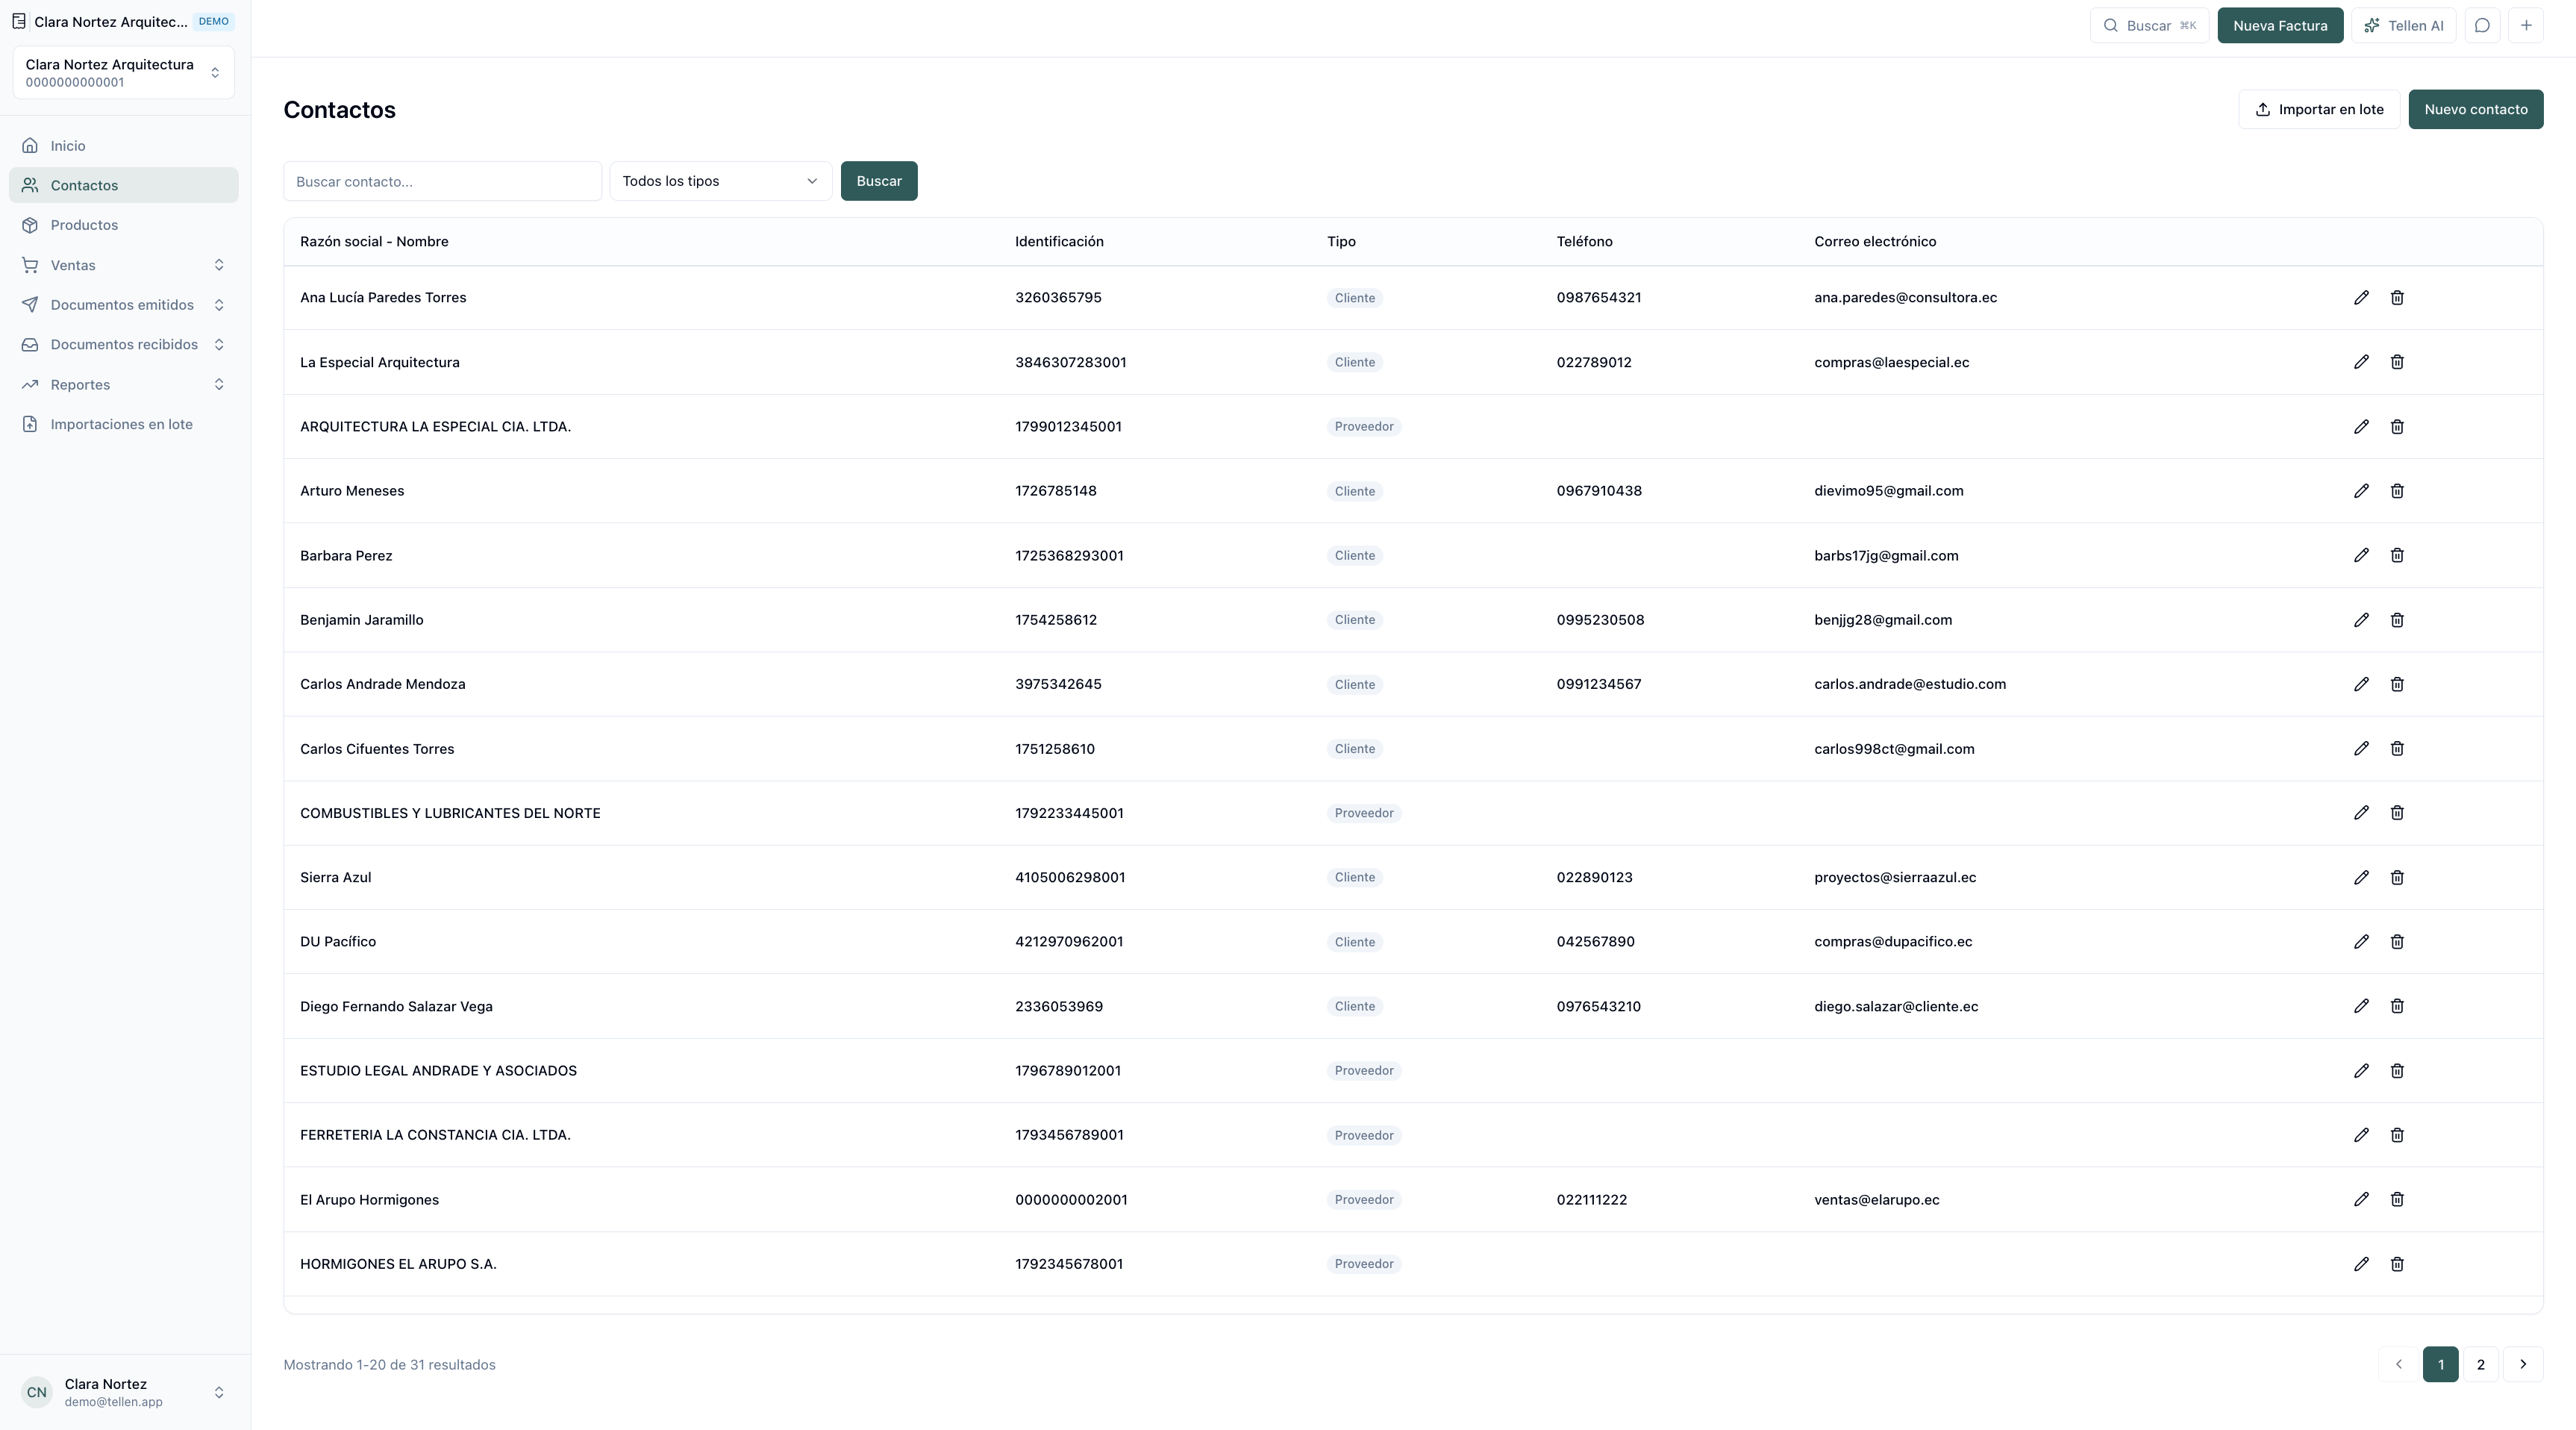This screenshot has height=1430, width=2576.
Task: Delete La Especial Arquitectura trash icon
Action: (2397, 362)
